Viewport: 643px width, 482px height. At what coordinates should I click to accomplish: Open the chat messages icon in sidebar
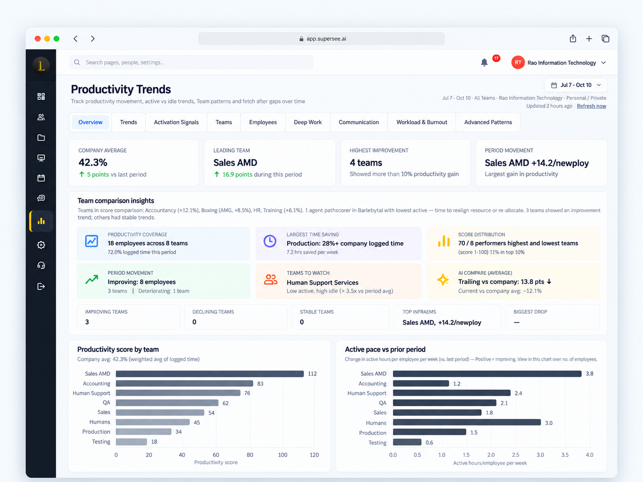coord(41,198)
